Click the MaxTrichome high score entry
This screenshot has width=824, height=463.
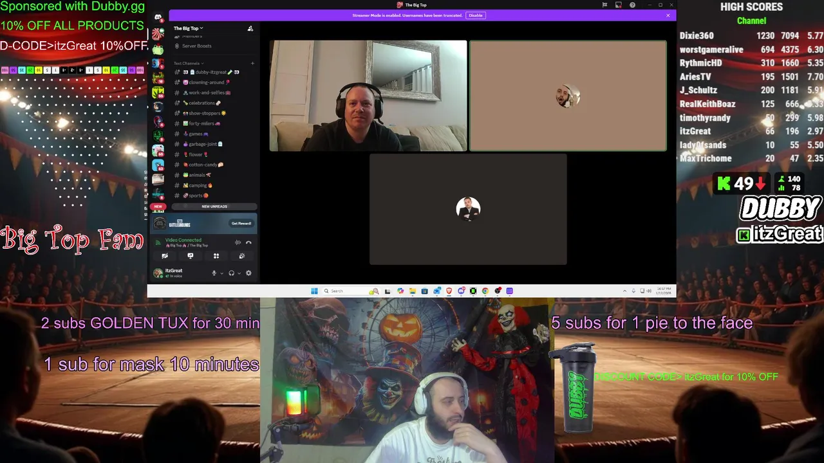751,158
